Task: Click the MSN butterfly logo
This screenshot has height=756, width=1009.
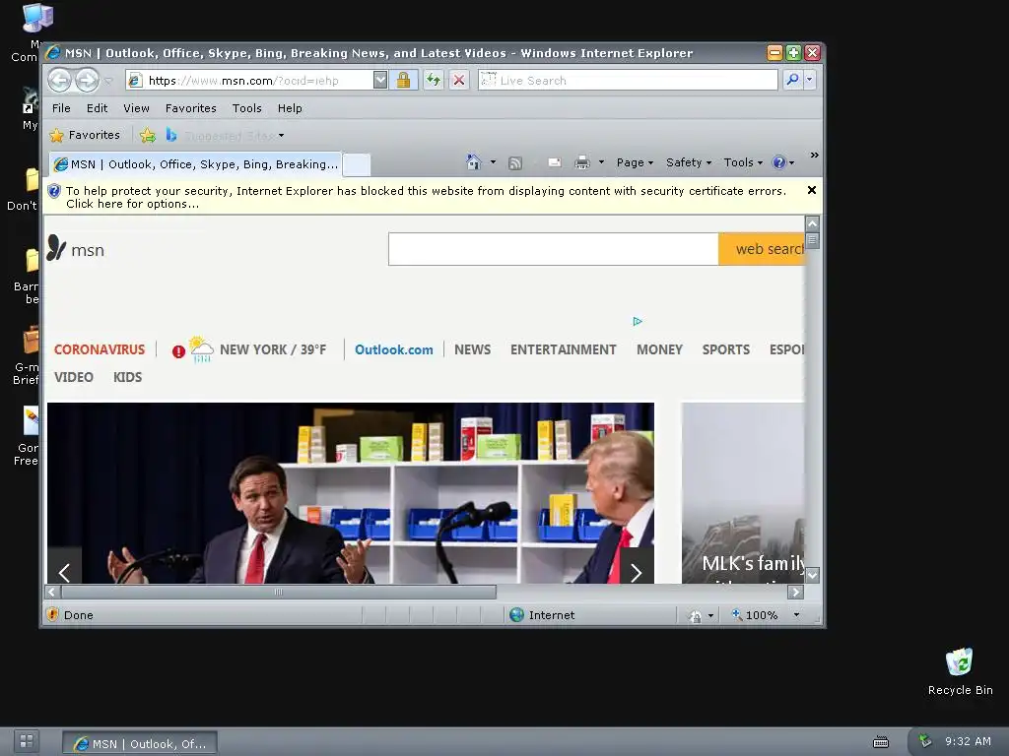Action: pyautogui.click(x=56, y=247)
